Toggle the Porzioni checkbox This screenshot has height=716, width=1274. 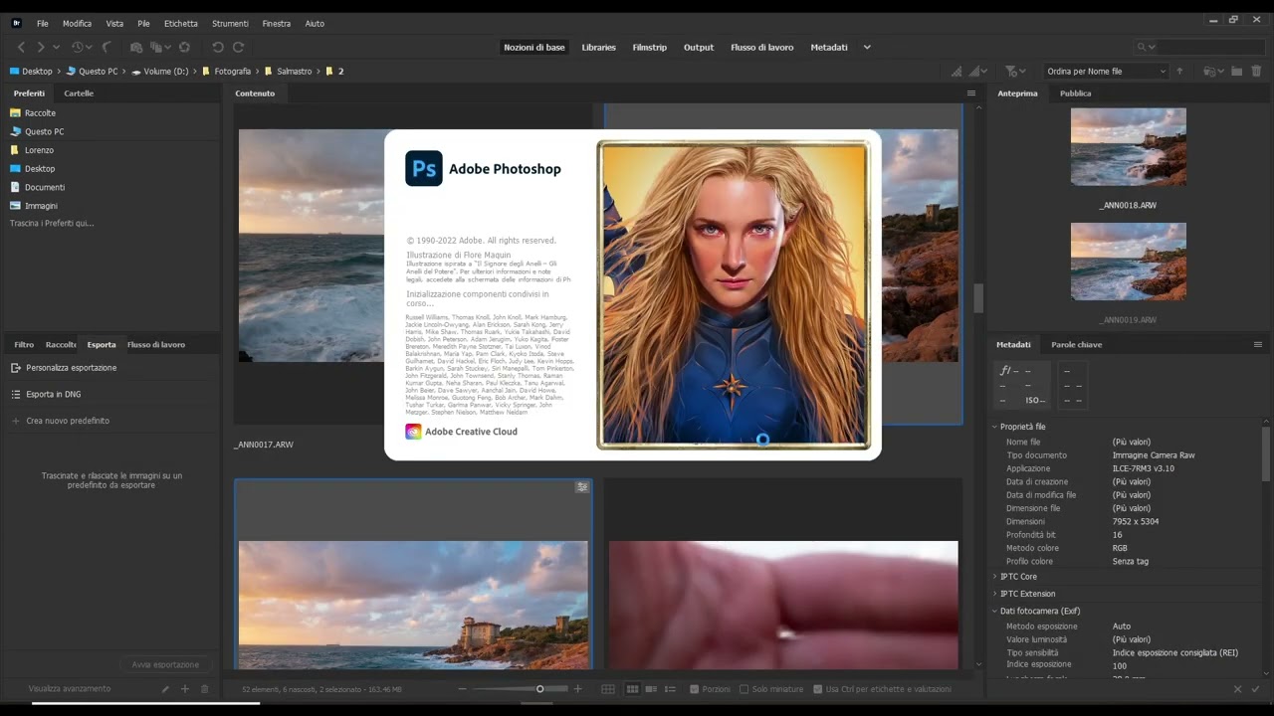(696, 689)
